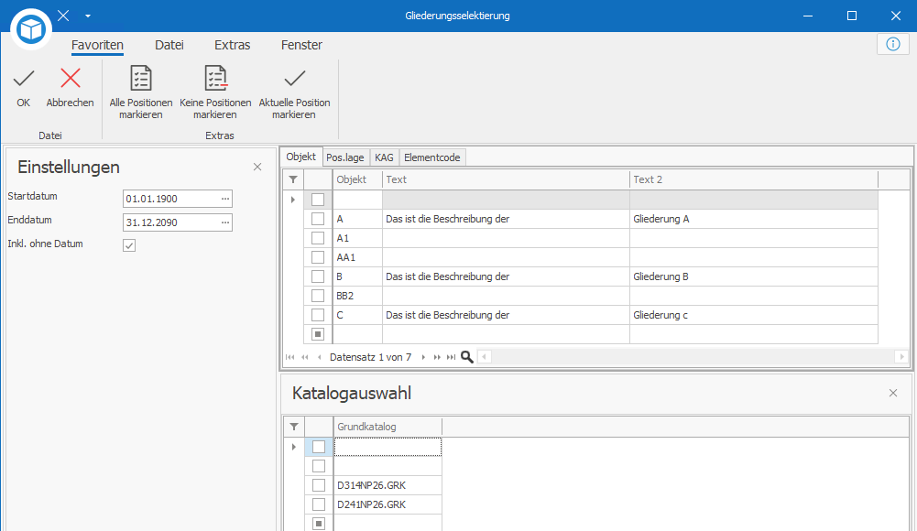This screenshot has height=531, width=917.
Task: Go to first record in navigator
Action: click(290, 357)
